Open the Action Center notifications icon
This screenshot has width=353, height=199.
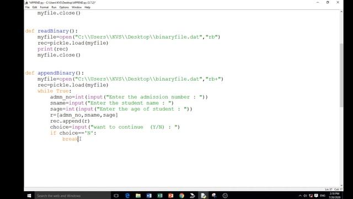(x=316, y=196)
